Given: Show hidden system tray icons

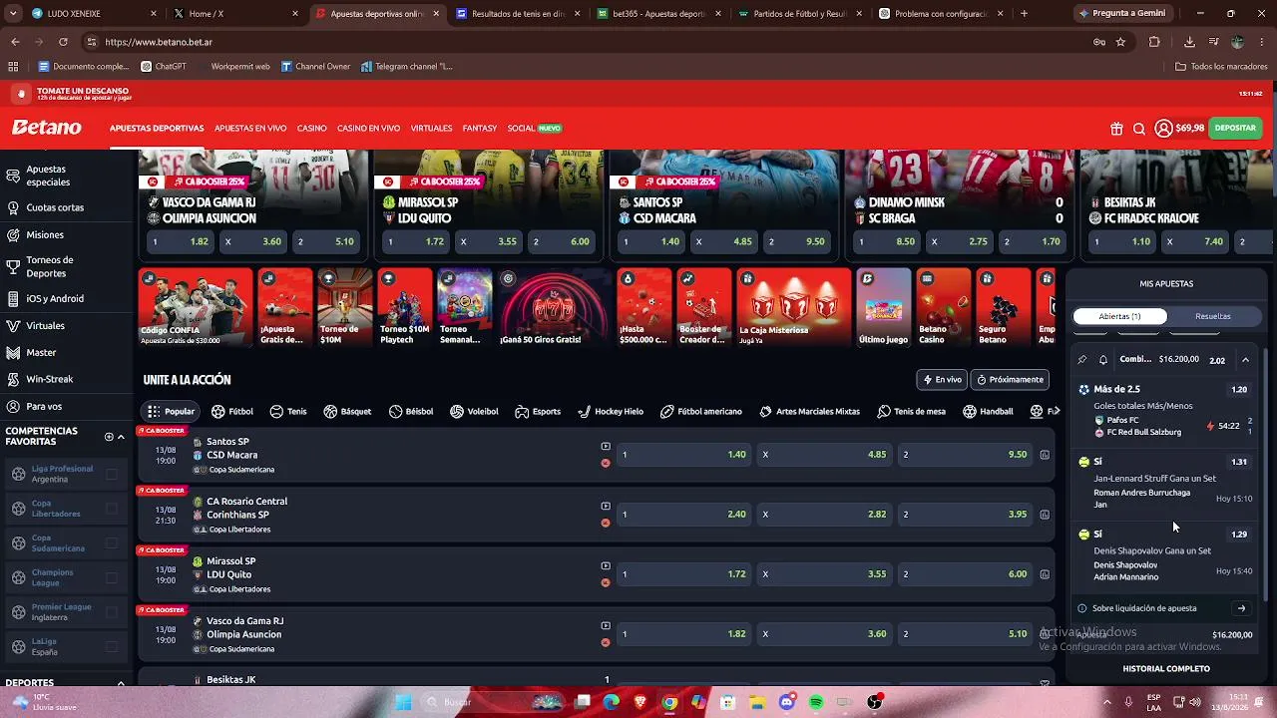Looking at the screenshot, I should click(1108, 702).
